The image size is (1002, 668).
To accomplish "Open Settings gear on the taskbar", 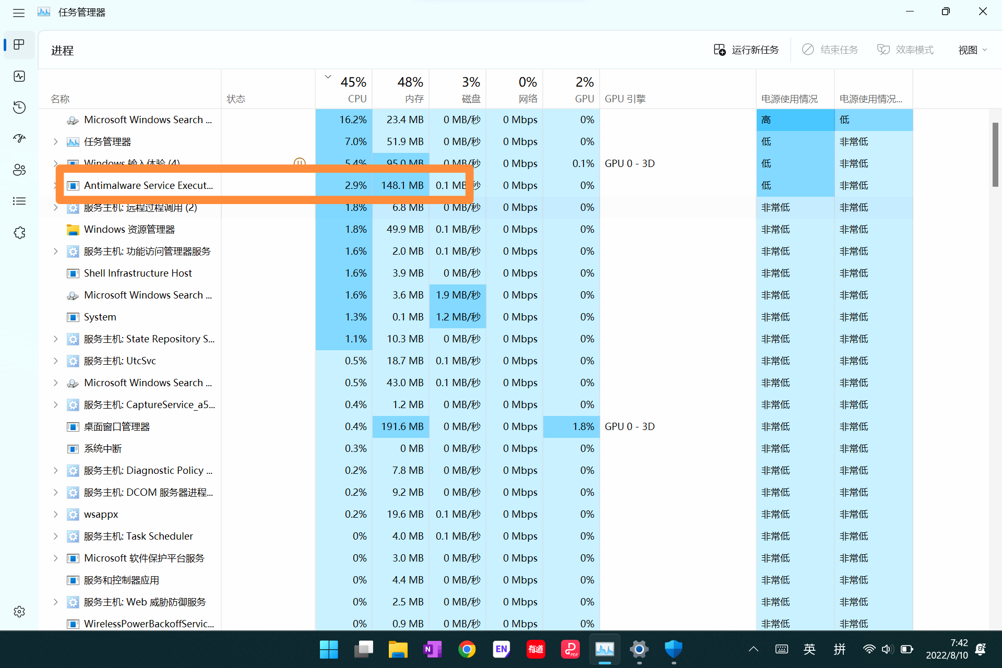I will pyautogui.click(x=639, y=649).
